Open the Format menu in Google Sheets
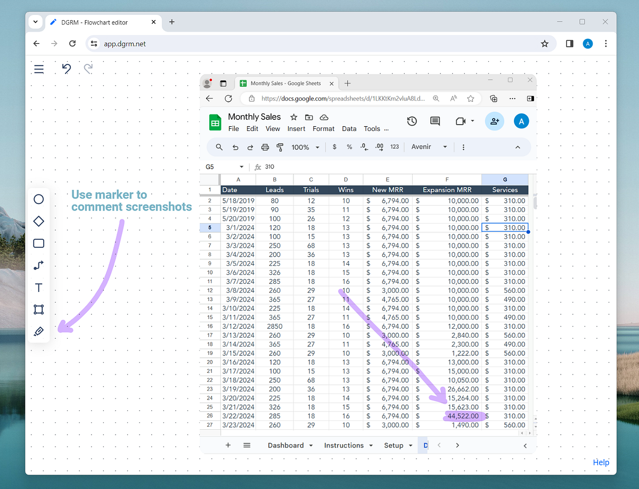 pyautogui.click(x=323, y=128)
